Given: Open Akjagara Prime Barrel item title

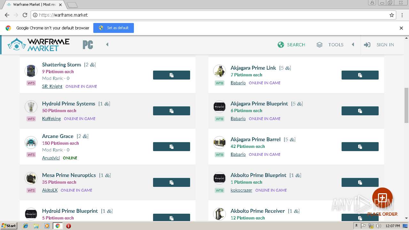Looking at the screenshot, I should click(256, 139).
